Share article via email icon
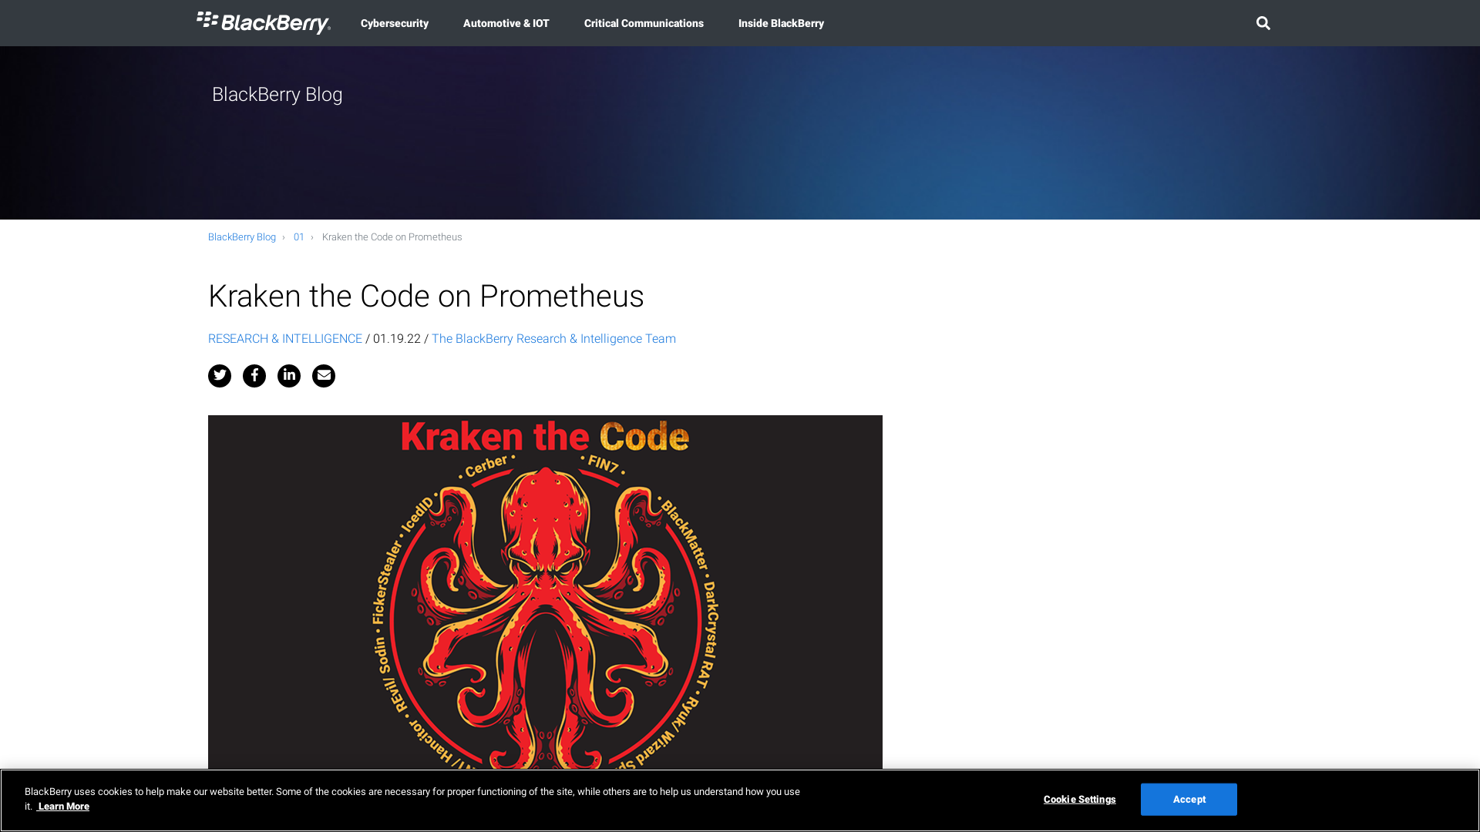The image size is (1480, 832). coord(324,376)
